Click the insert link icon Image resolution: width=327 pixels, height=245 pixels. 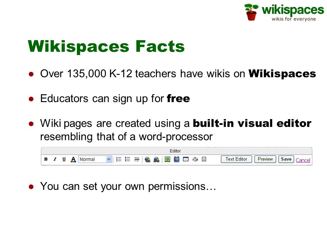tap(147, 160)
